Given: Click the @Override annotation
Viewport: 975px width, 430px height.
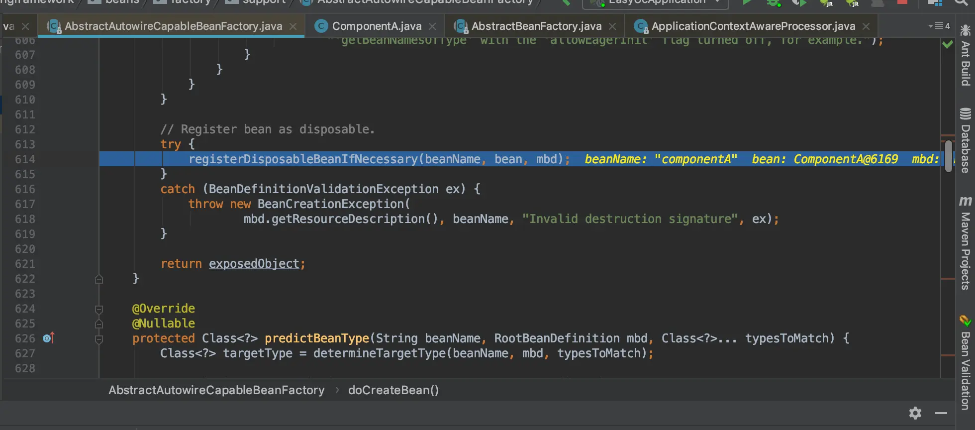Looking at the screenshot, I should click(164, 309).
